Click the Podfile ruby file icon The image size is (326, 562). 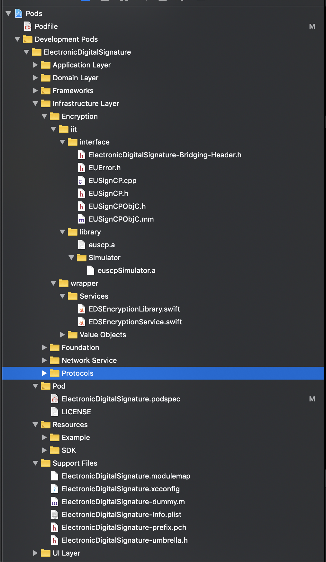(x=28, y=26)
